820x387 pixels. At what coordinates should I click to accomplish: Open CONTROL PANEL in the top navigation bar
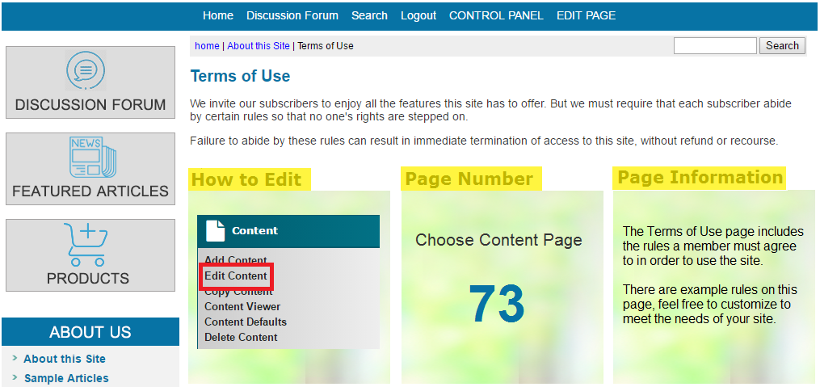tap(496, 15)
